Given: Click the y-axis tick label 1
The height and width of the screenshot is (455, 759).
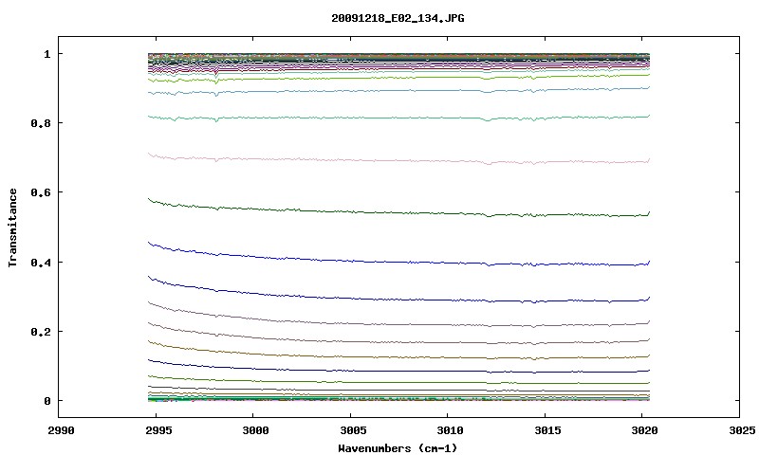Looking at the screenshot, I should [x=46, y=54].
